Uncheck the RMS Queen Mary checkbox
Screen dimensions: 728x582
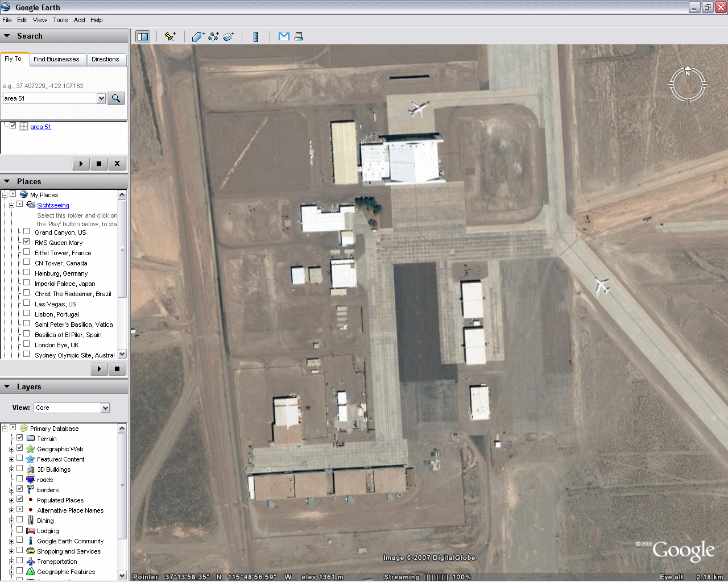(x=26, y=242)
